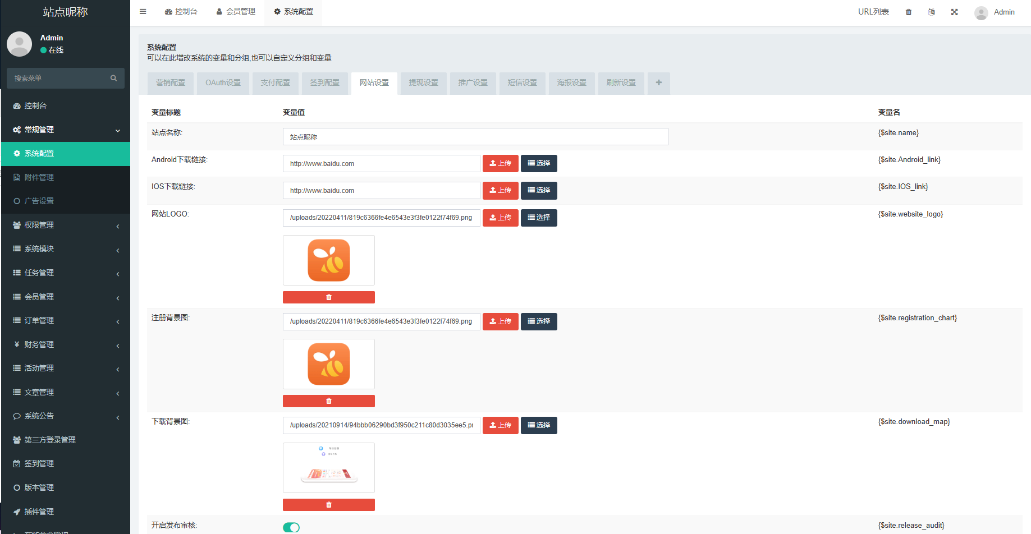Viewport: 1031px width, 534px height.
Task: Click the search icon in menu search
Action: 113,79
